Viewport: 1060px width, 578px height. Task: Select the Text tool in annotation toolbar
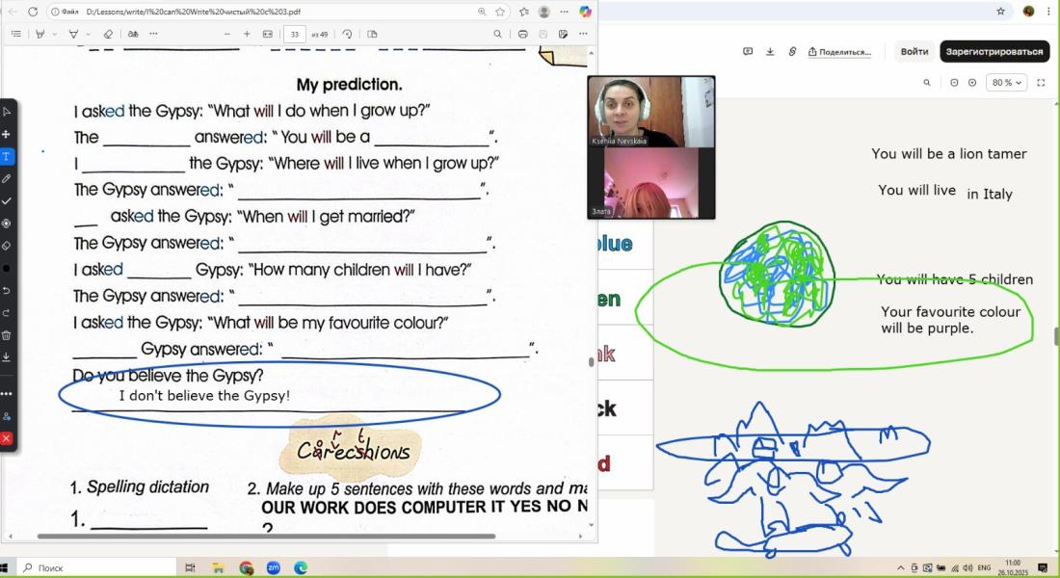[x=7, y=156]
